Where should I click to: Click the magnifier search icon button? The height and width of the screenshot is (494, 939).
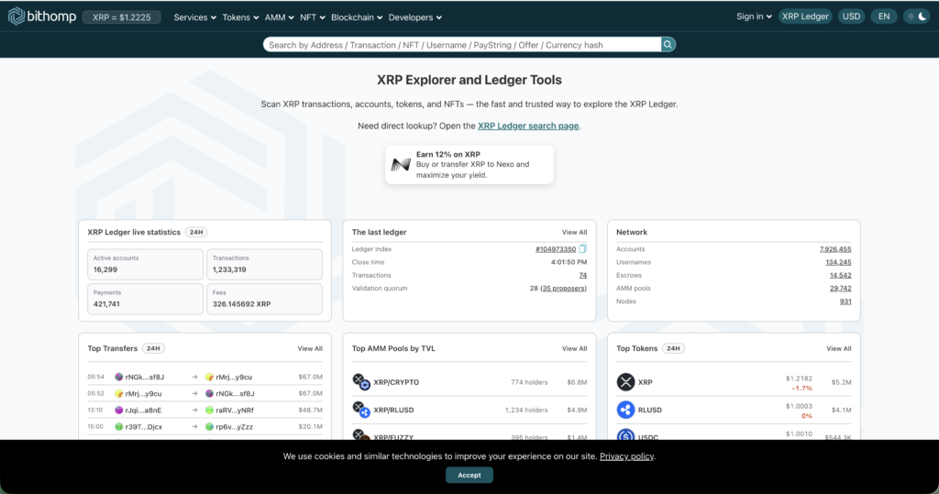pyautogui.click(x=668, y=45)
